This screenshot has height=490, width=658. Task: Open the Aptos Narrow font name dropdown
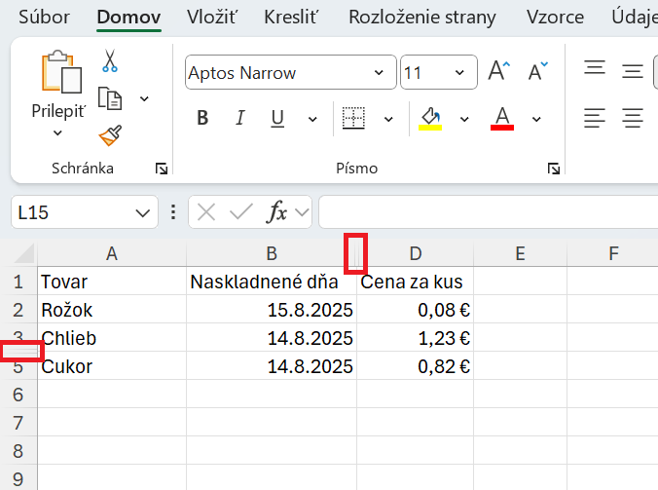point(379,73)
